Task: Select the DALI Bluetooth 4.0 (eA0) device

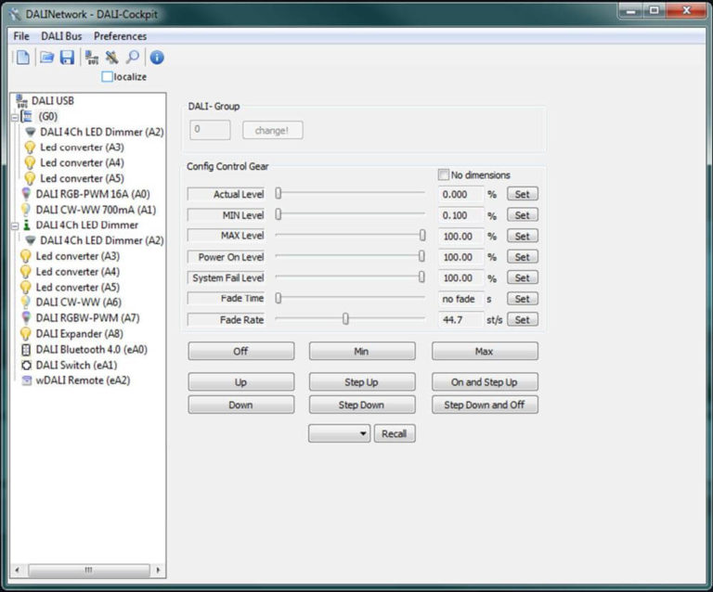Action: (91, 350)
